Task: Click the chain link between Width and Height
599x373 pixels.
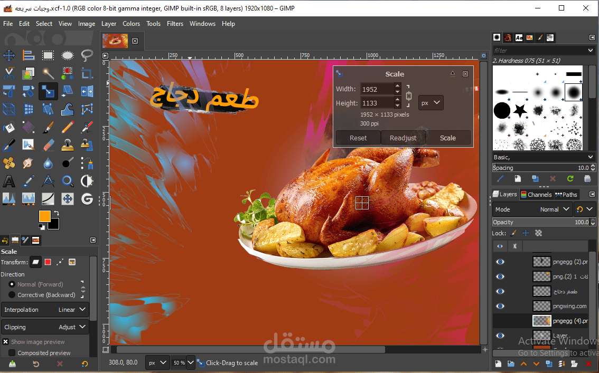Action: coord(409,95)
